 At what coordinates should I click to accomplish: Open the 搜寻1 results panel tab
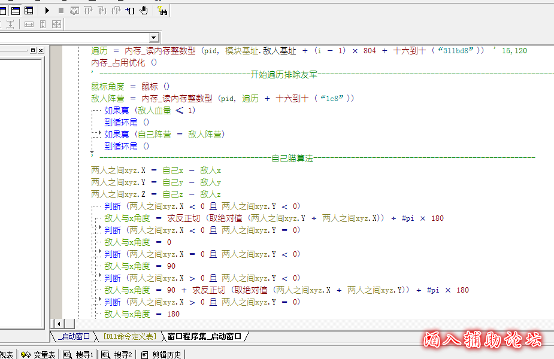78,354
